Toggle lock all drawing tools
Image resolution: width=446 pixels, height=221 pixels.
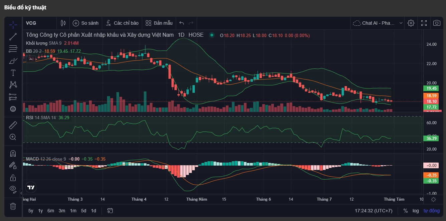click(13, 178)
